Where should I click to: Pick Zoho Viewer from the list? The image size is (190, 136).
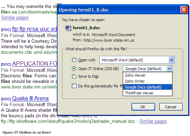(x=147, y=75)
